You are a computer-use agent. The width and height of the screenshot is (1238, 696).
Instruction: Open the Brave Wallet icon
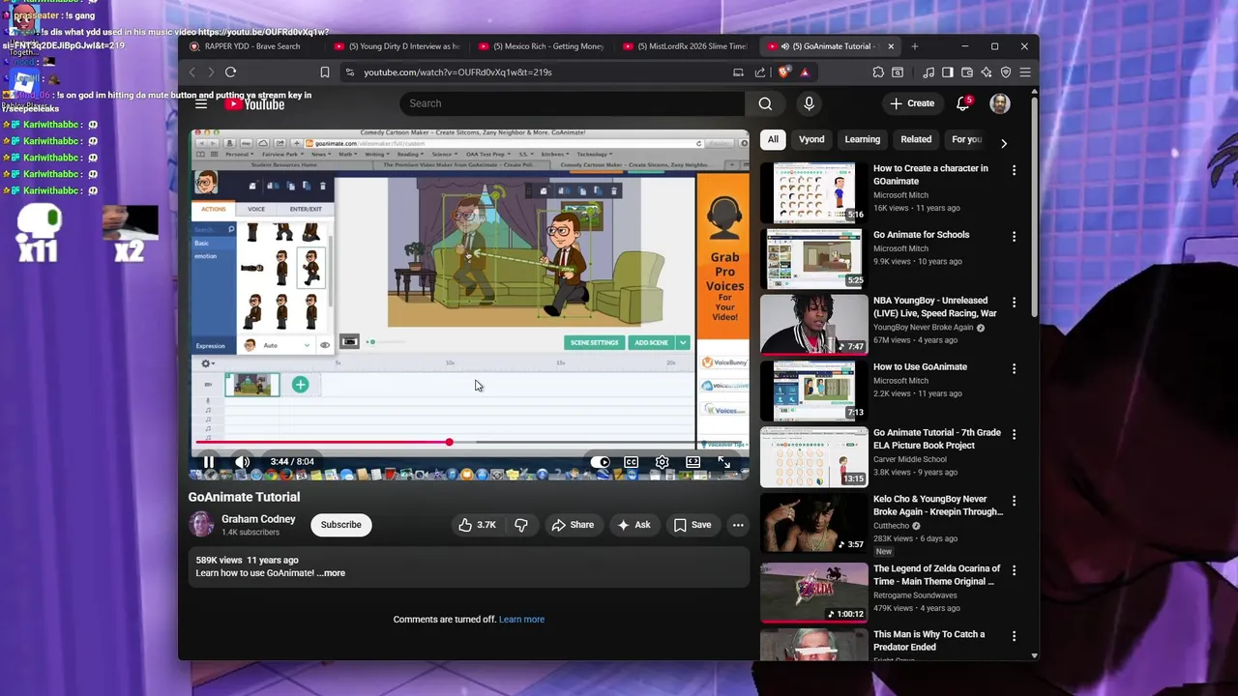coord(967,72)
